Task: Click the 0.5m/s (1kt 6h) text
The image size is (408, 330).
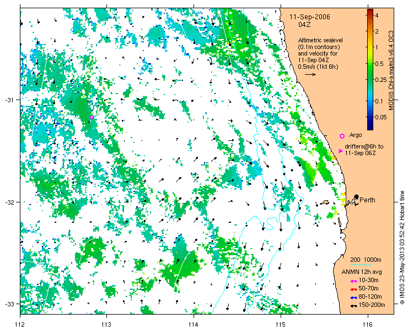Action: (x=318, y=67)
